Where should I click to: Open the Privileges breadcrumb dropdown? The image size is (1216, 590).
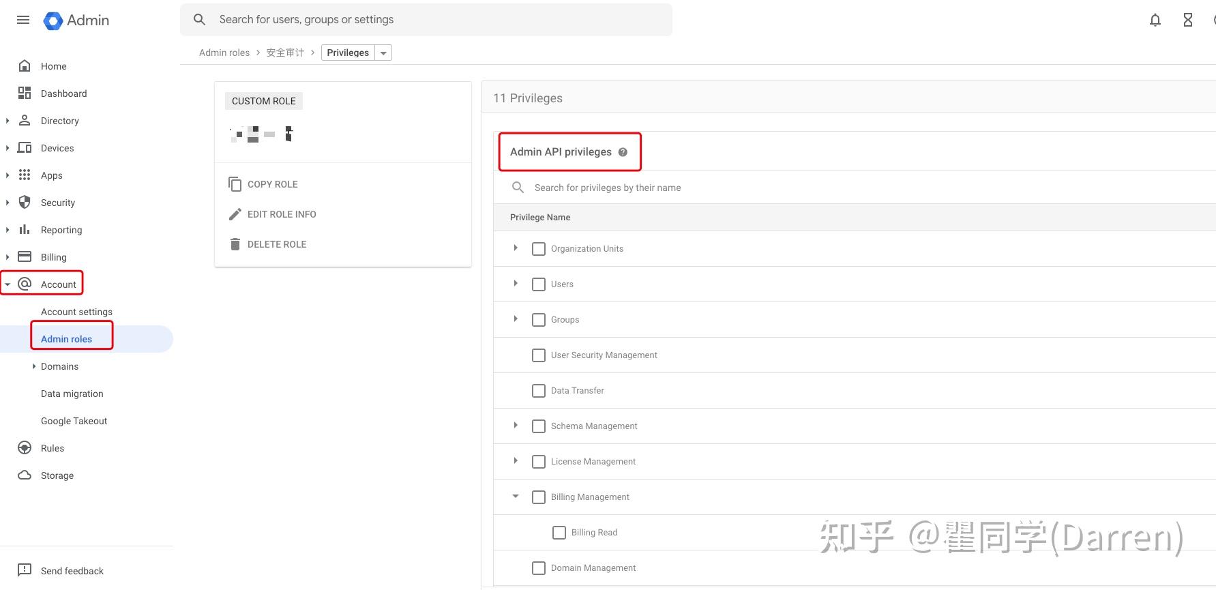click(x=383, y=53)
